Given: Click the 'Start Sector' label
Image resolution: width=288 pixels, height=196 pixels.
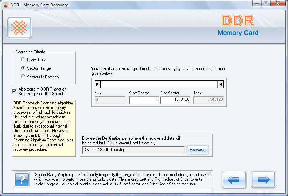Looking at the screenshot, I should pos(139,93).
